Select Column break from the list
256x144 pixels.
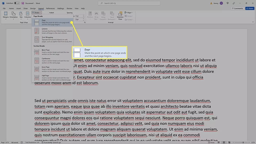(53, 31)
